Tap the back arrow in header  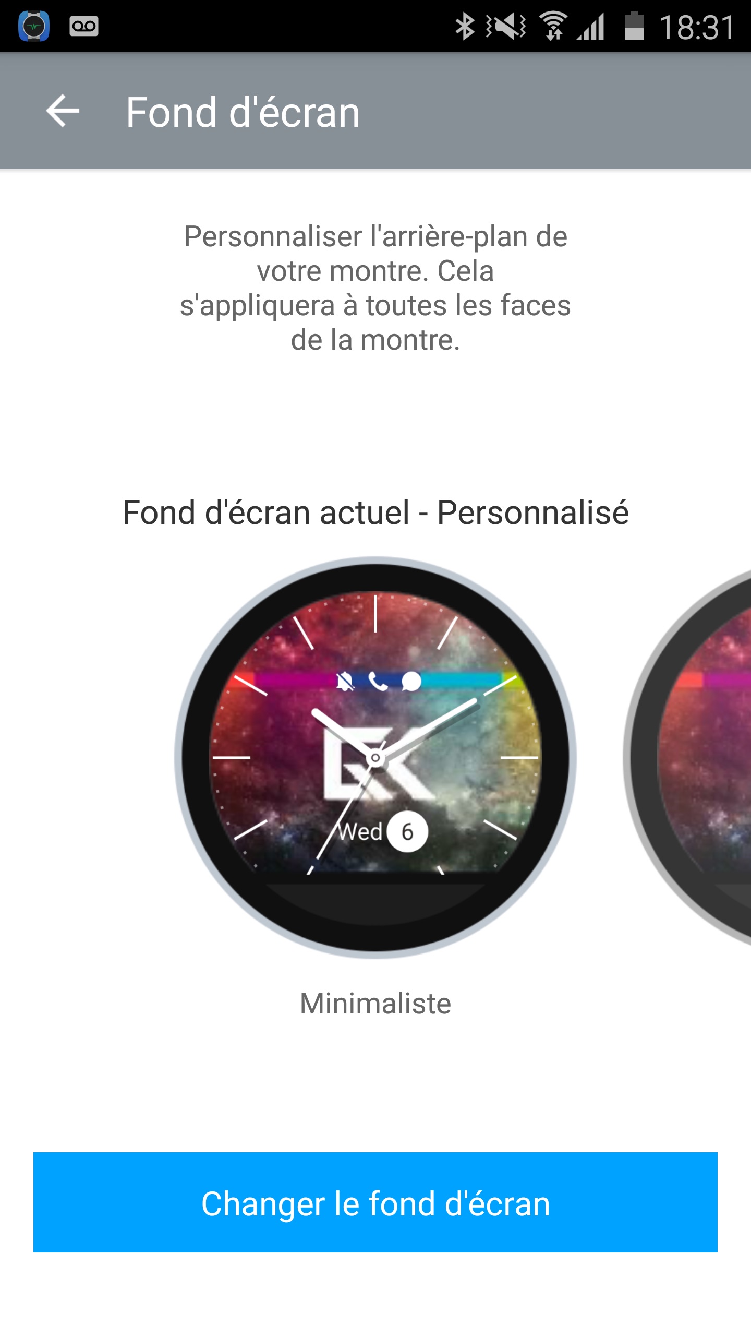tap(63, 111)
